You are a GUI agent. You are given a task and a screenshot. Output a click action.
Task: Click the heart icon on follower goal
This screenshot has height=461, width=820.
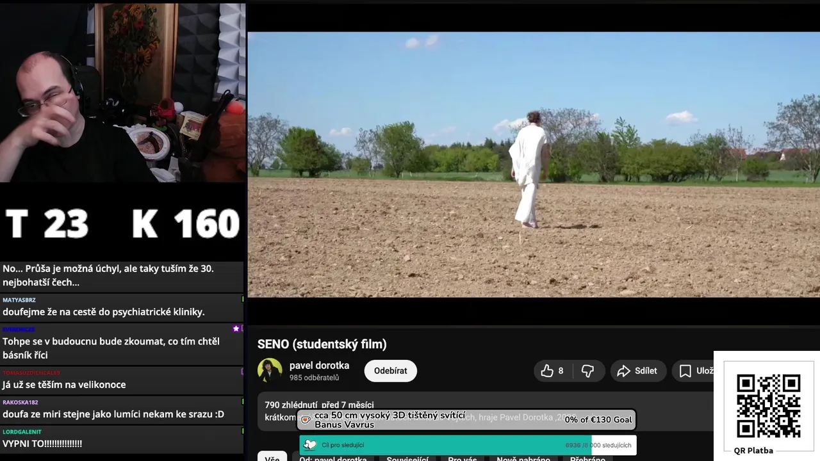point(310,445)
